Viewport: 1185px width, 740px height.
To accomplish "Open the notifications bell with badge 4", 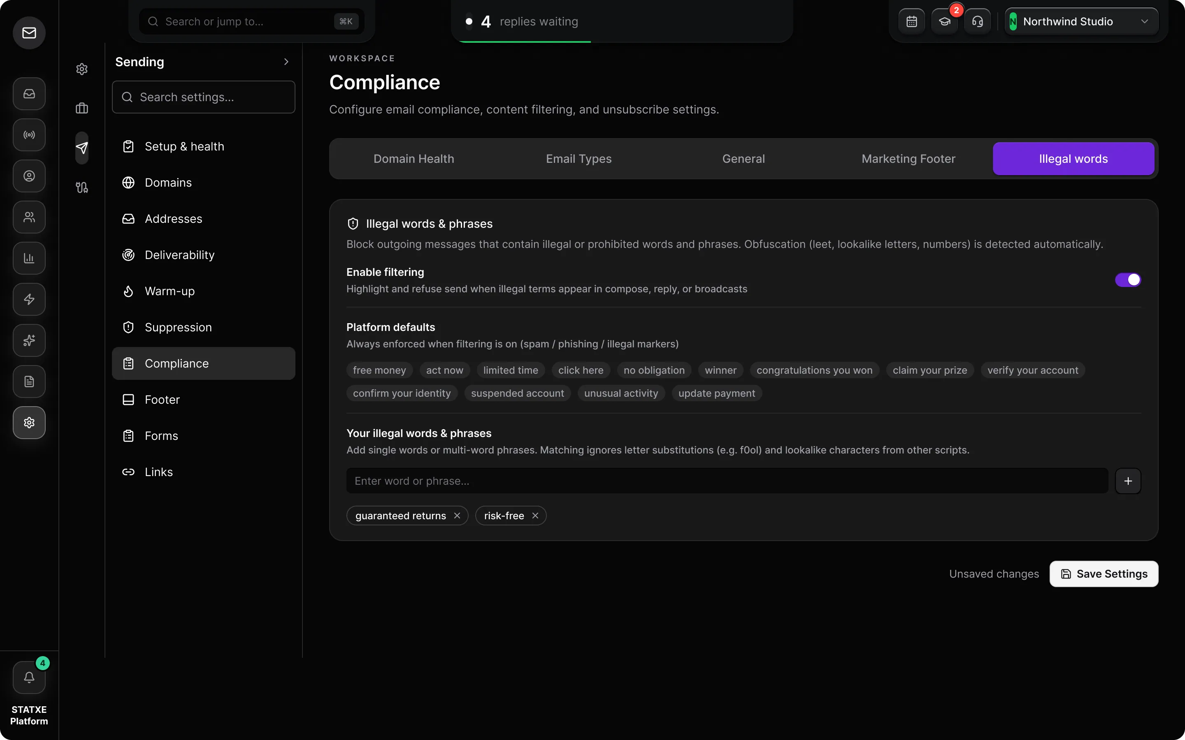I will pos(29,678).
